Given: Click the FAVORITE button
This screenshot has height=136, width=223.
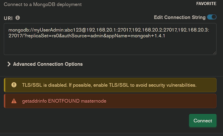Looking at the screenshot, I should 206,4.
